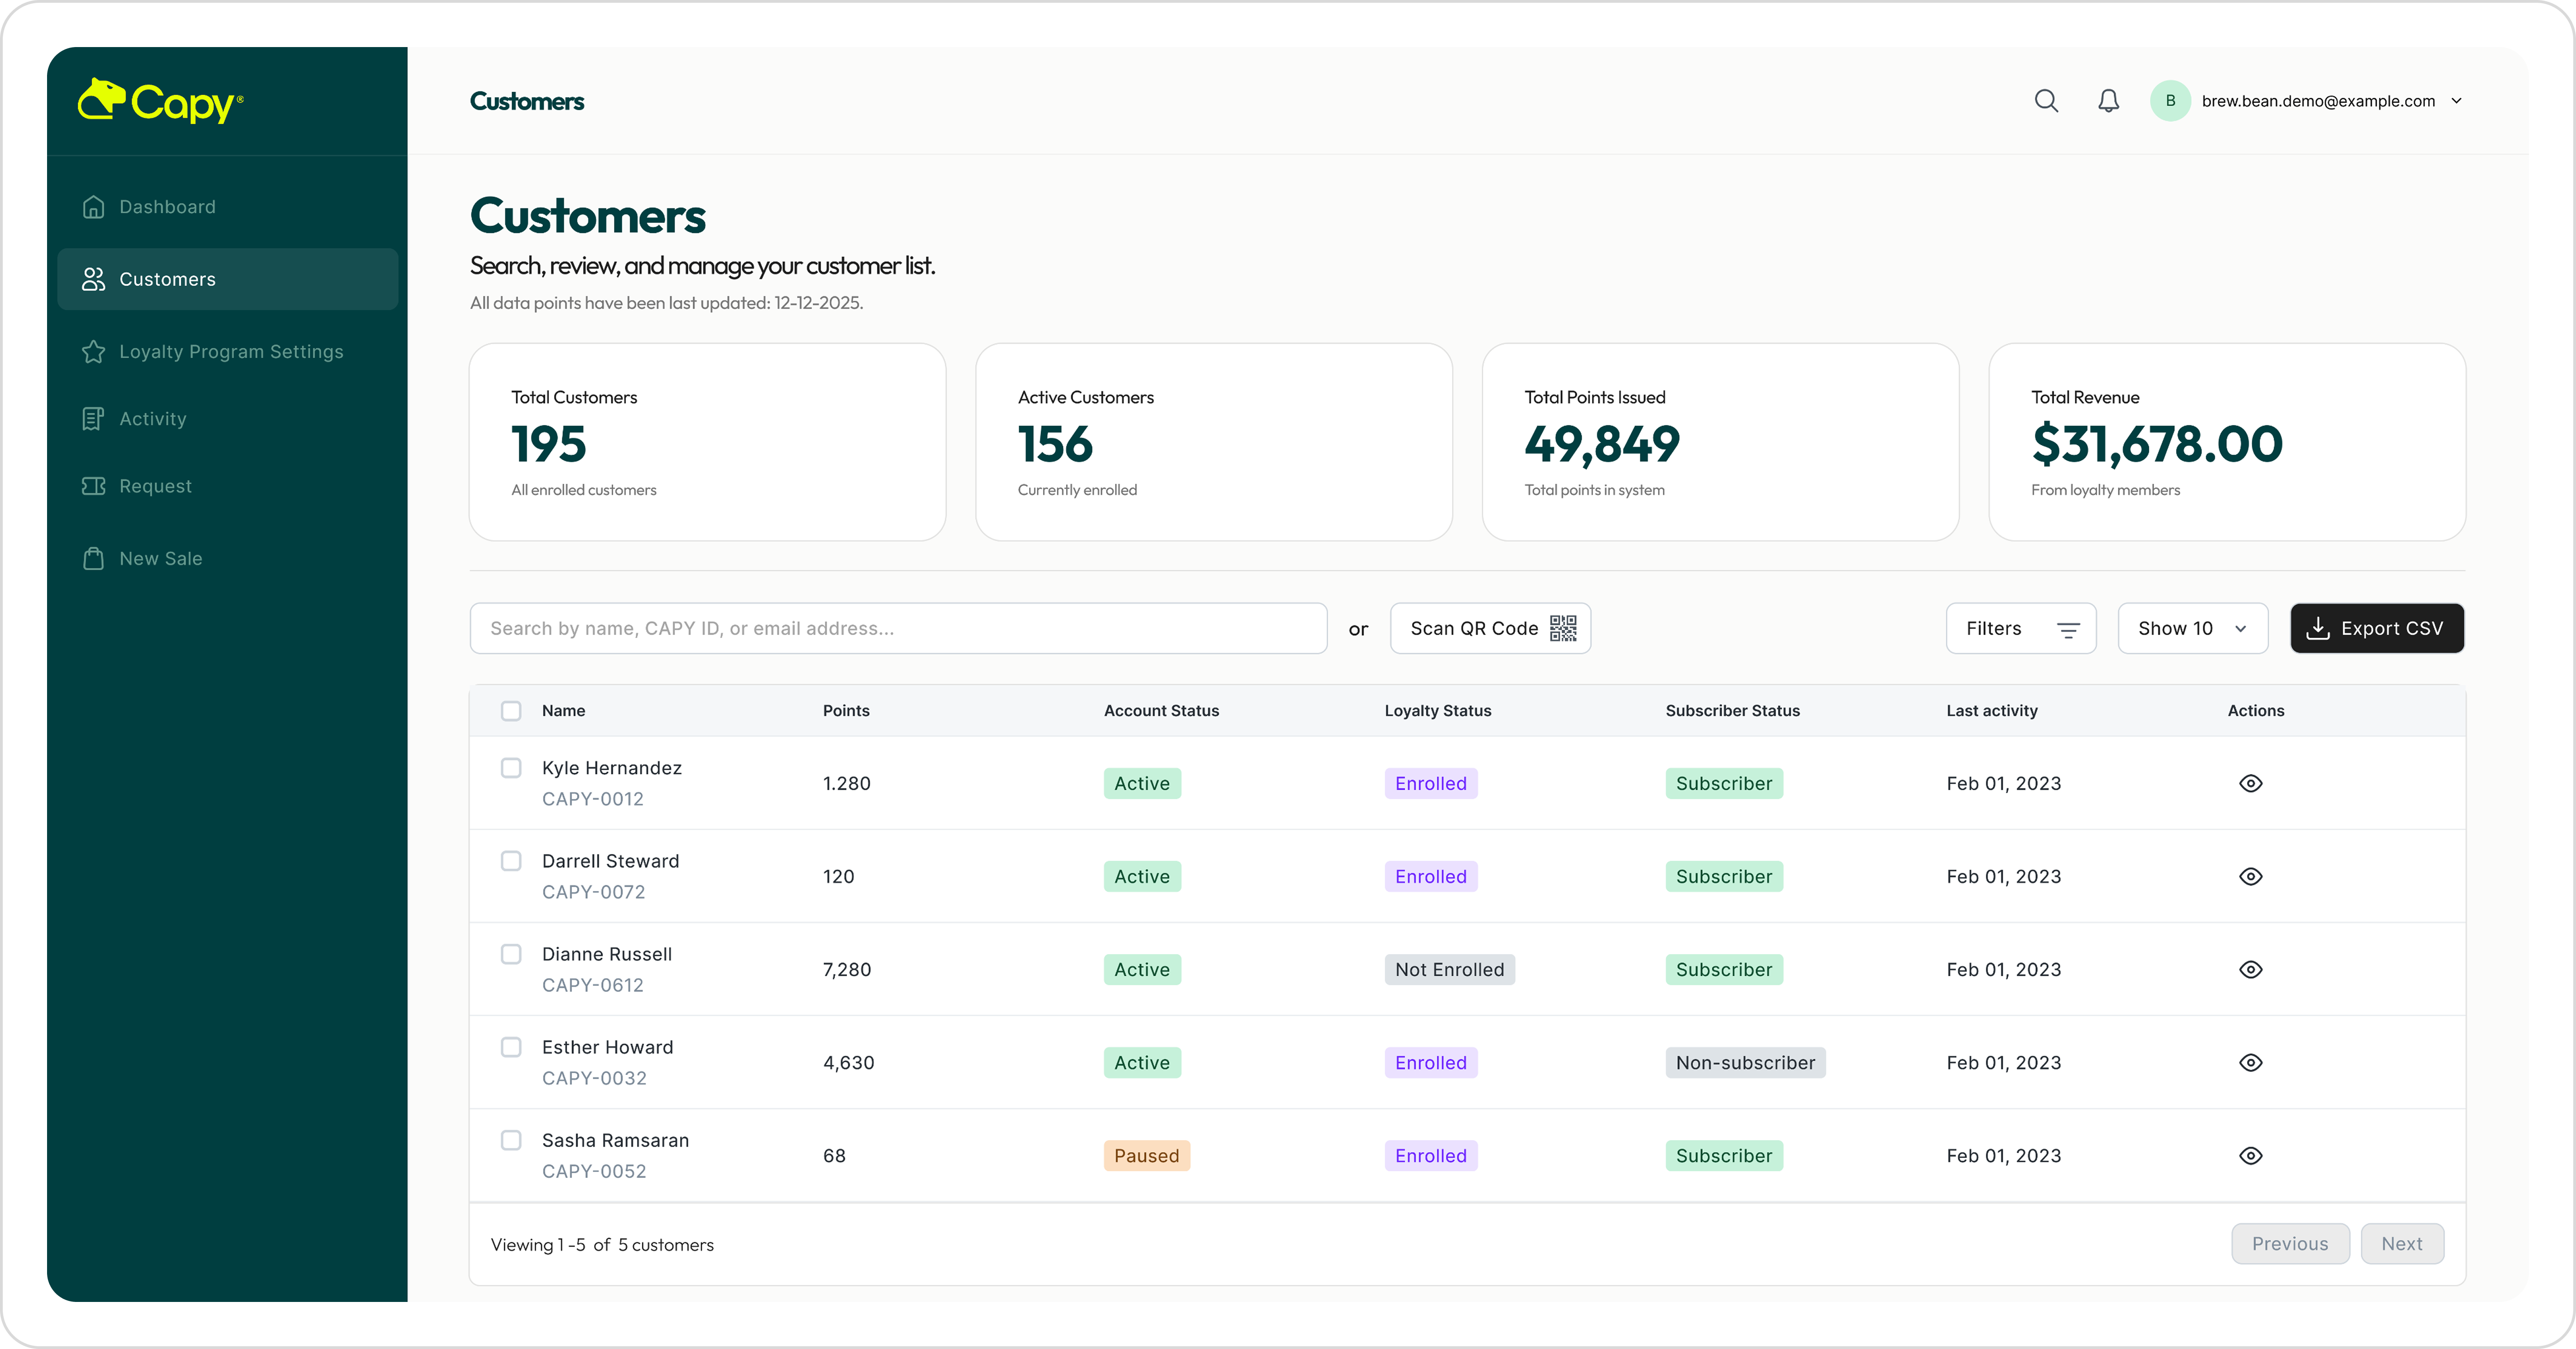2576x1349 pixels.
Task: Open notifications bell icon
Action: pyautogui.click(x=2108, y=101)
